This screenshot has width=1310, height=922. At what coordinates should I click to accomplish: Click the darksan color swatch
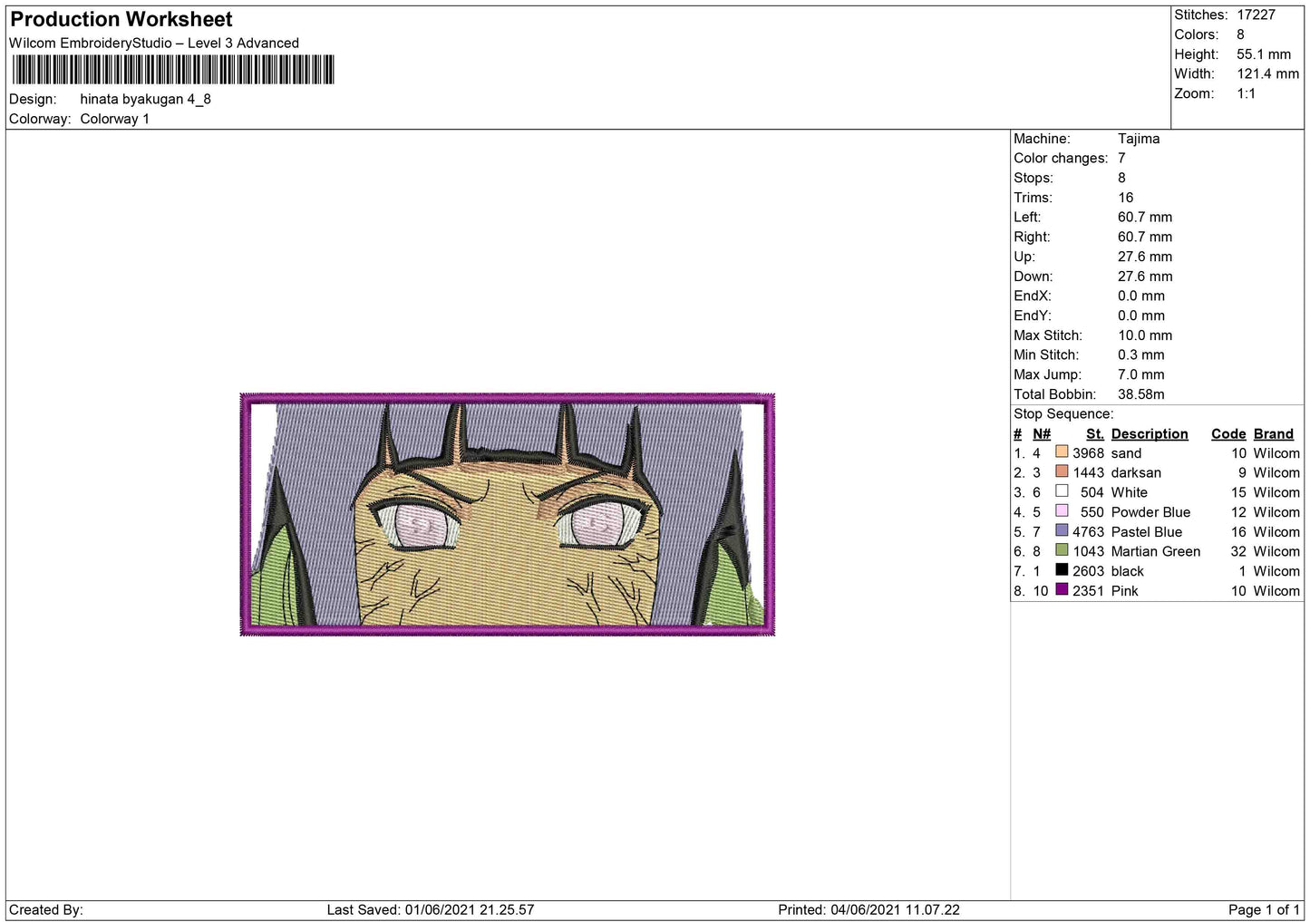pos(1062,471)
